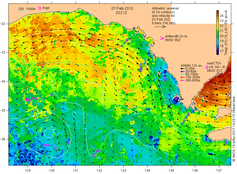This screenshot has height=174, width=237.
Task: Click the seal CTD diamond near 137.3E 36.1S
Action: (x=226, y=142)
